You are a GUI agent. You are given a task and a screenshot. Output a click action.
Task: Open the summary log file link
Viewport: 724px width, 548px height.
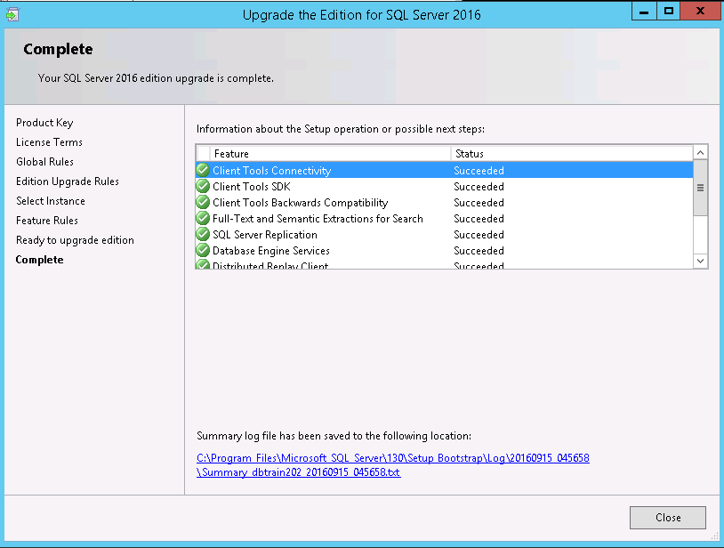tap(392, 457)
